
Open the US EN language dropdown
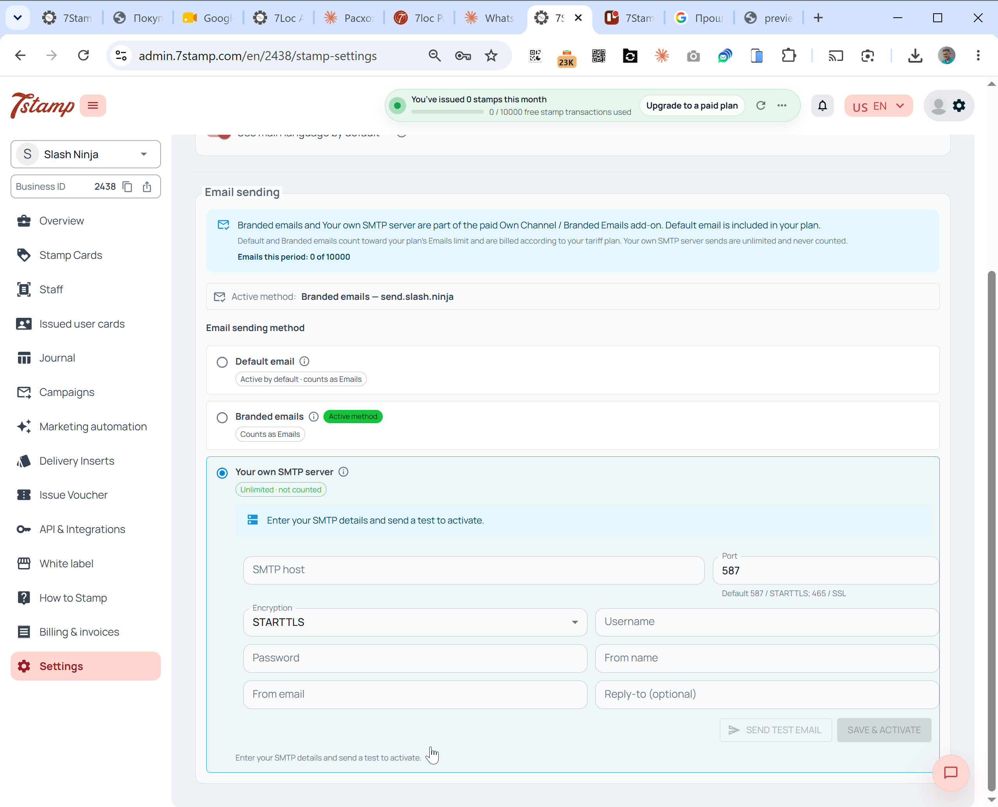878,106
